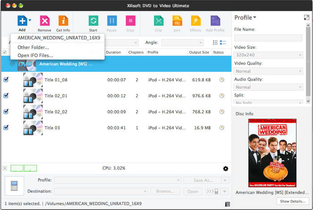
Task: Click the Clip scissors icon
Action: [158, 21]
